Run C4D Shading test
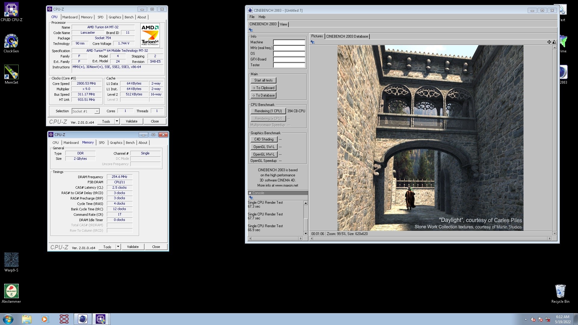The image size is (578, 325). click(x=264, y=139)
